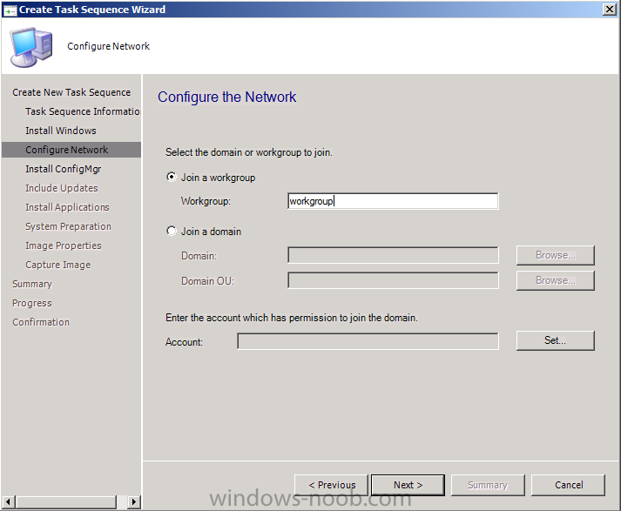621x511 pixels.
Task: Select the Summary step in the sidebar
Action: click(32, 284)
